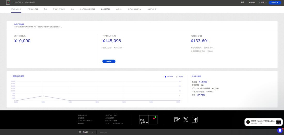The width and height of the screenshot is (284, 135).
Task: Click the 出金可能残高 読み込み中 line
Action: (x=203, y=48)
